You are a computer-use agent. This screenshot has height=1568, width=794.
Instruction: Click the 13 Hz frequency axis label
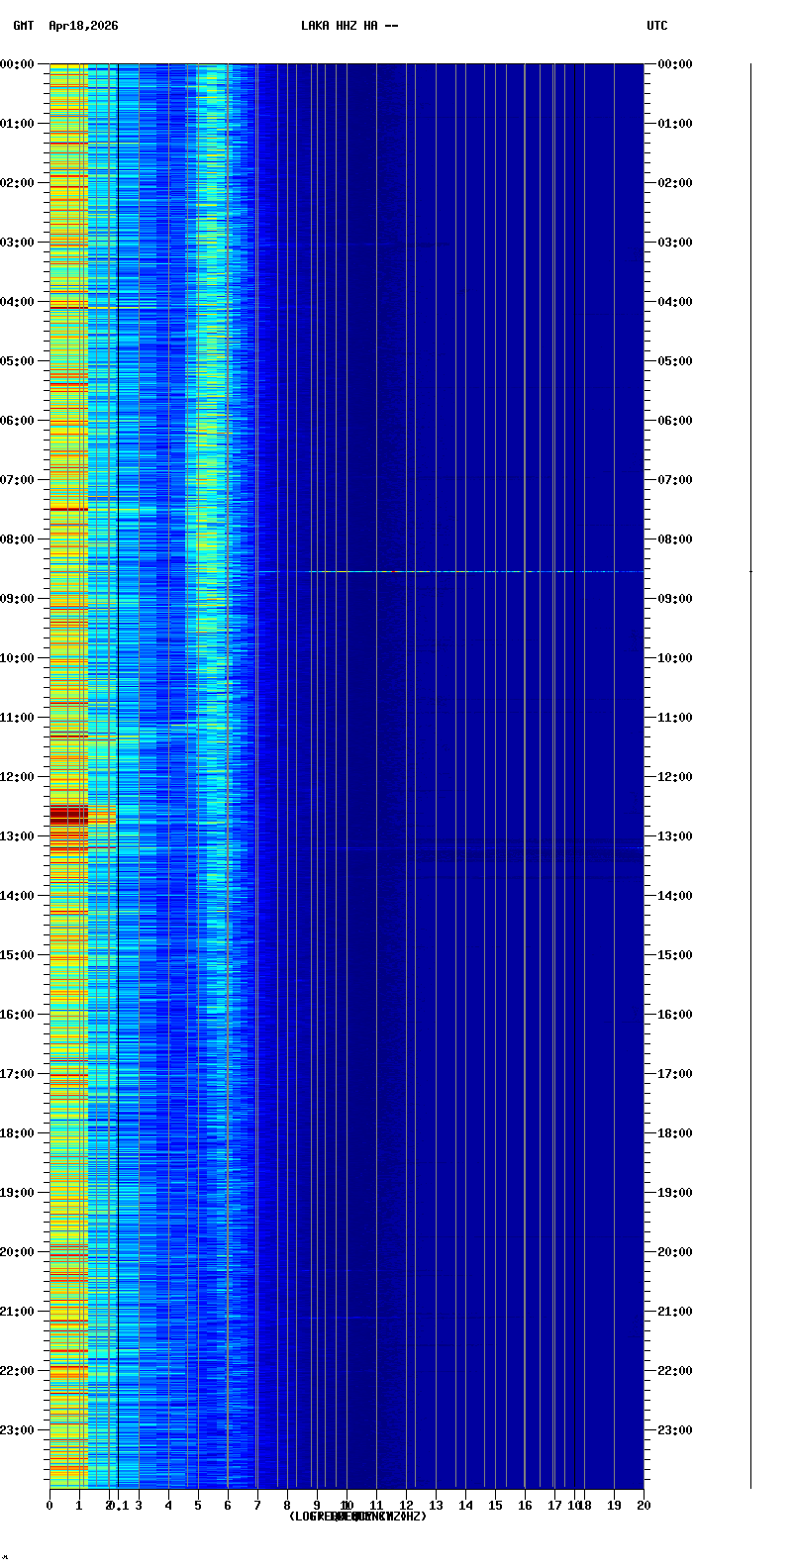436,1506
